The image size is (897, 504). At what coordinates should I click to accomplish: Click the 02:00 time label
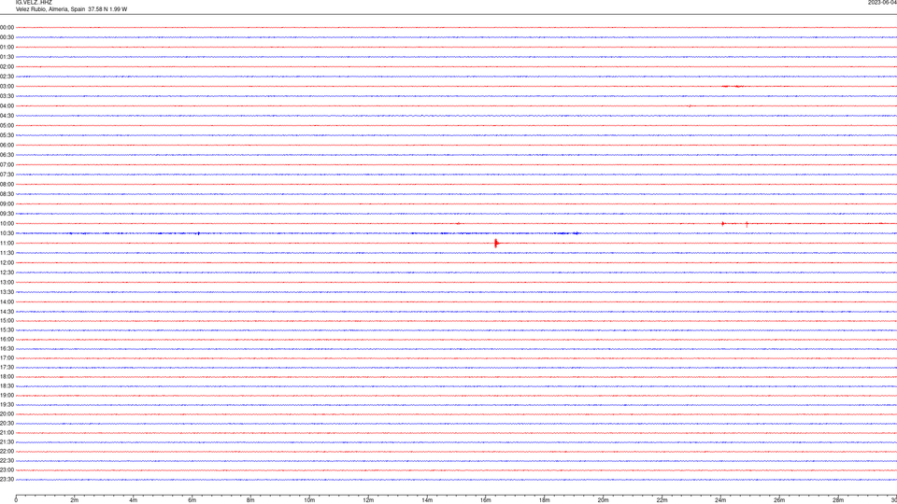pos(7,67)
